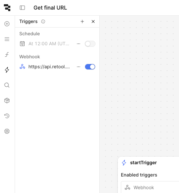Viewport: 179px width, 193px height.
Task: Enable the Schedule trigger toggle
Action: [x=90, y=44]
